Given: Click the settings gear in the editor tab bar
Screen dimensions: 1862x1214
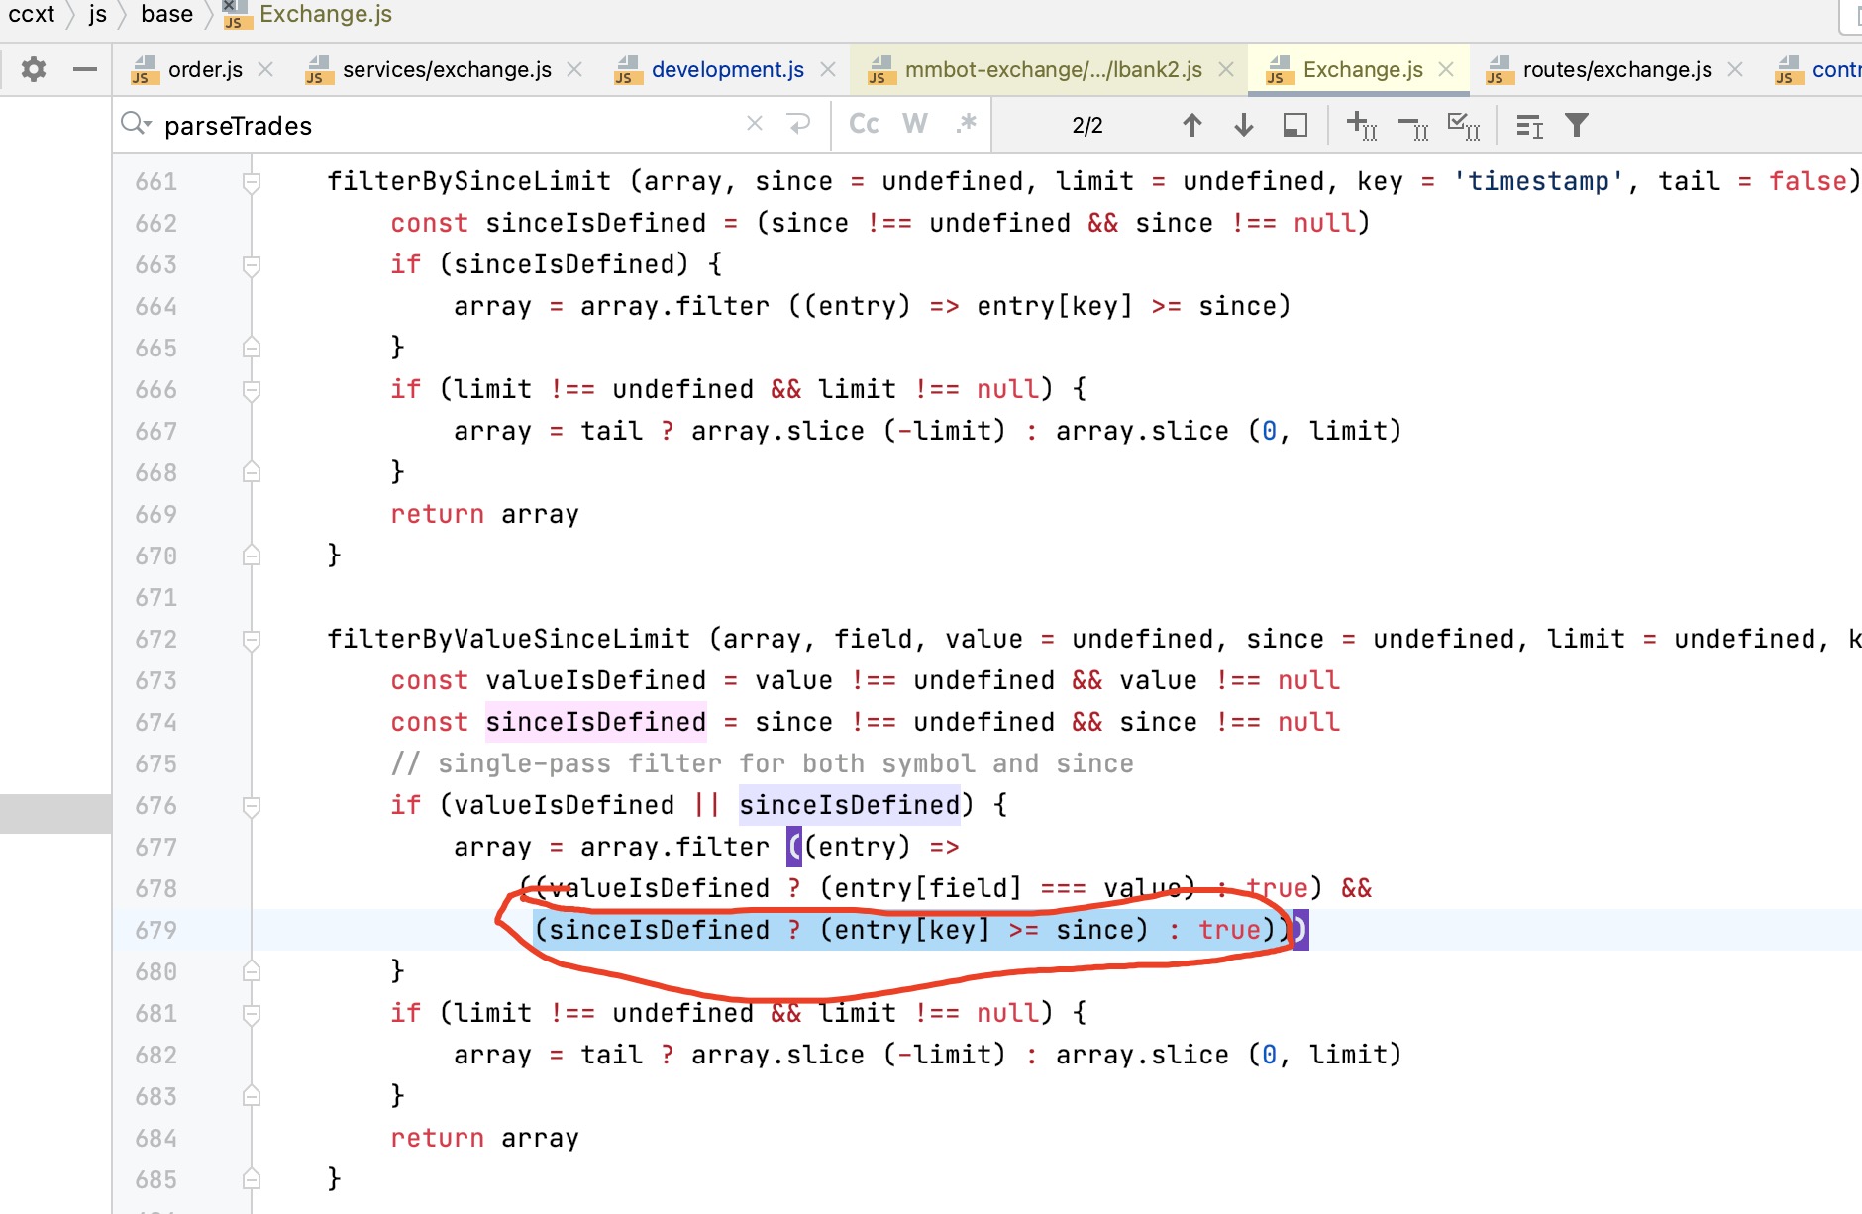Looking at the screenshot, I should pos(33,69).
